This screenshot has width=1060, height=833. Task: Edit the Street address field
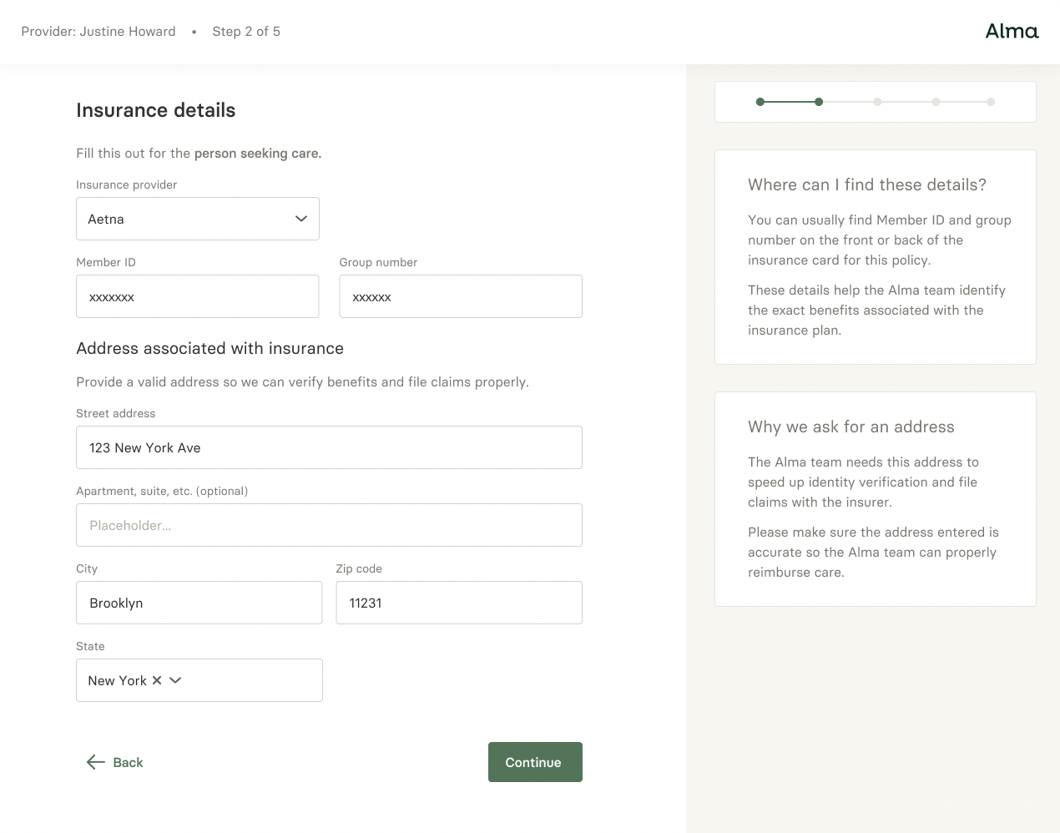pyautogui.click(x=329, y=447)
